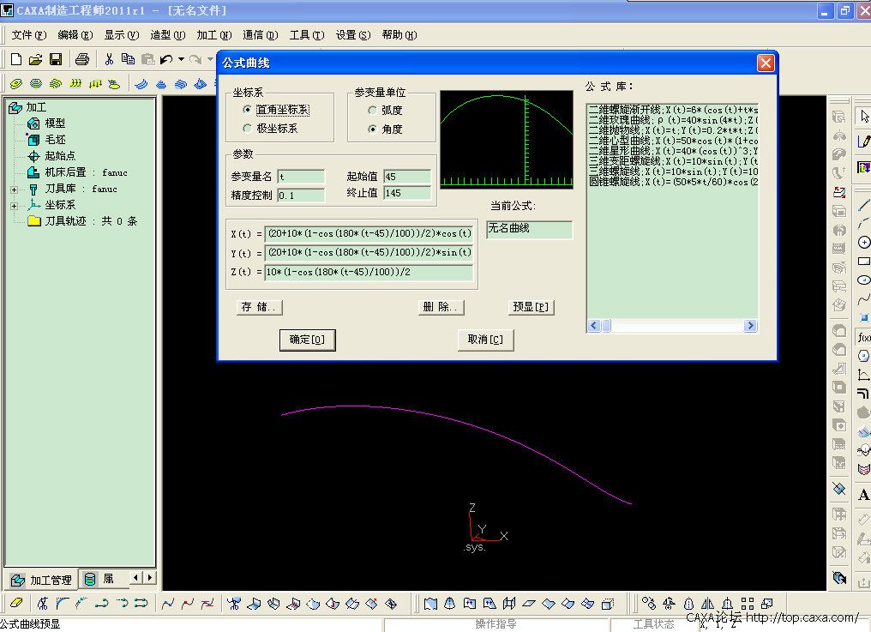Click the 当前公式 name field 无名曲线

[530, 229]
